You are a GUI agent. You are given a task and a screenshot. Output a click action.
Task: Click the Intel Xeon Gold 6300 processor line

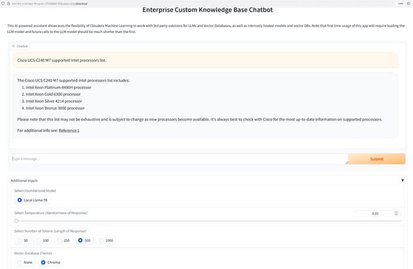pos(53,94)
